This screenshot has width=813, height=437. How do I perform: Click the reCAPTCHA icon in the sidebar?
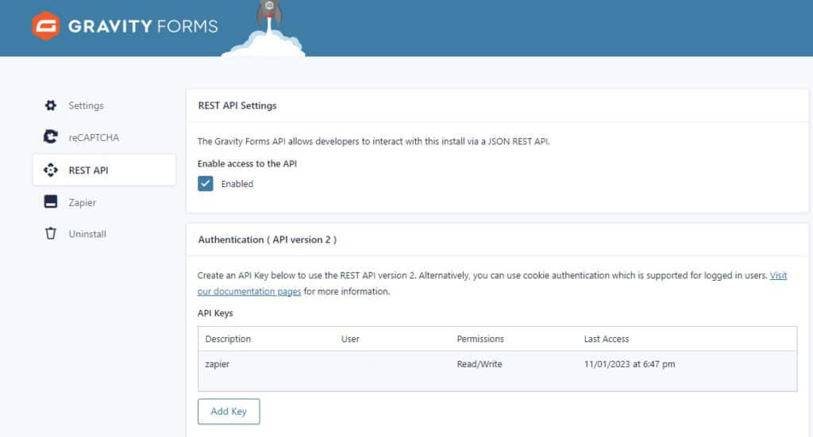tap(51, 137)
